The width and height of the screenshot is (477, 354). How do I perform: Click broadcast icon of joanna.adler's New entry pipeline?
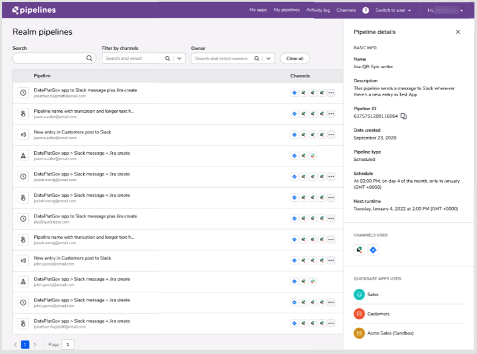23,135
